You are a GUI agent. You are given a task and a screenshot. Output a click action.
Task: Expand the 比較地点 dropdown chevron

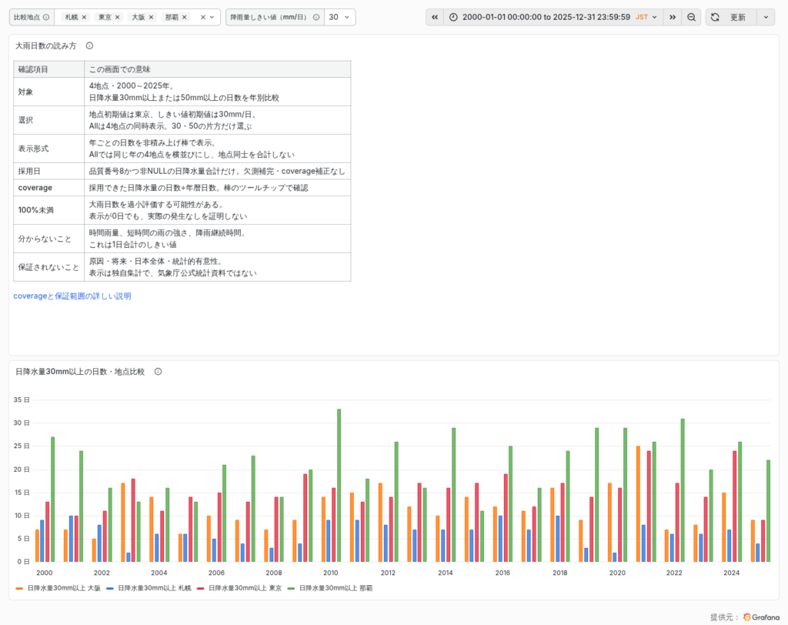(212, 17)
